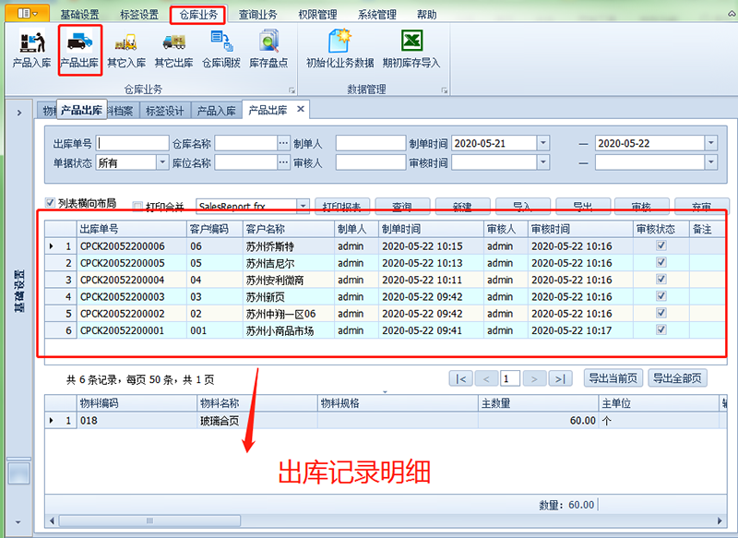Switch to 标签设计 document tab

pos(165,111)
